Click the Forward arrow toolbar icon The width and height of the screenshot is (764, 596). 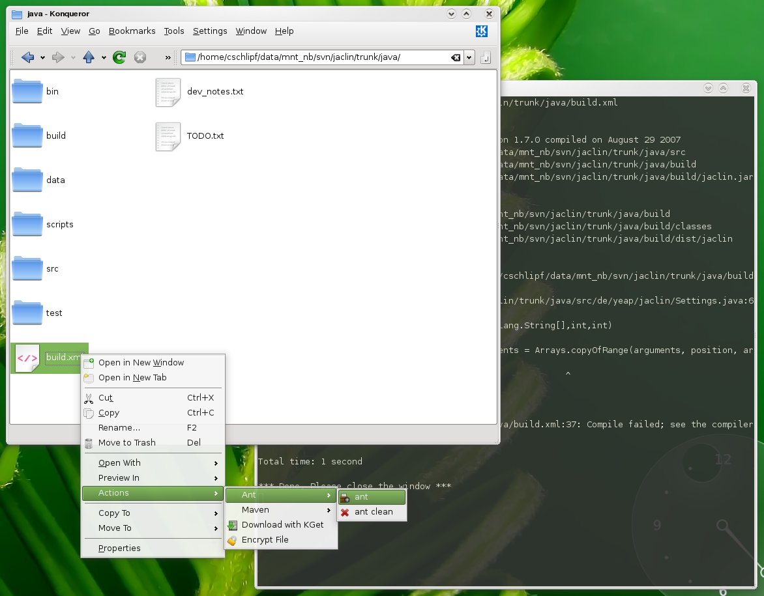pyautogui.click(x=58, y=57)
